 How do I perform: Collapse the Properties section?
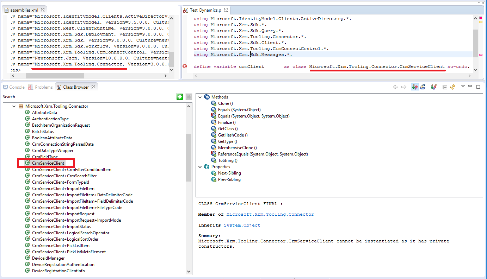[200, 167]
